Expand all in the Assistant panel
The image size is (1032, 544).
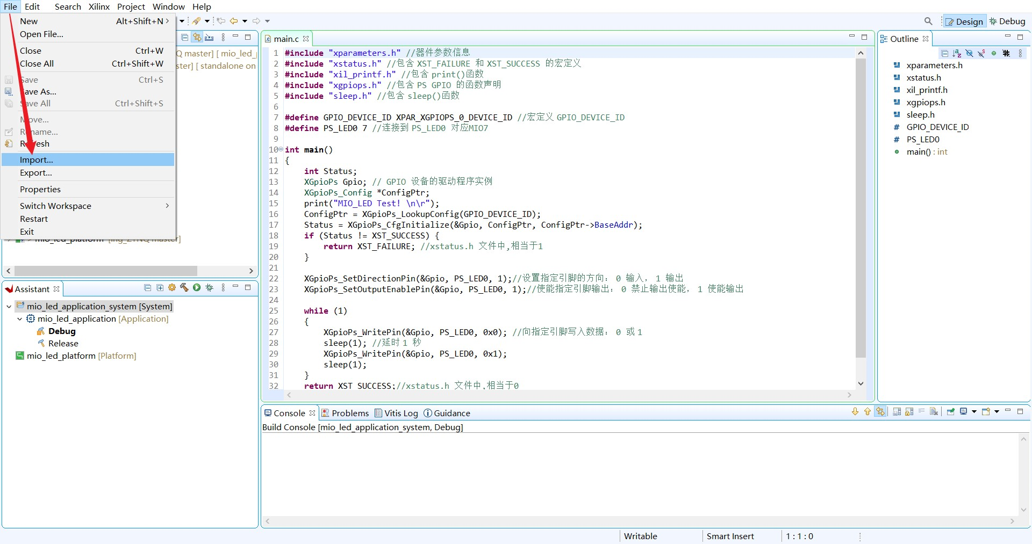coord(160,288)
